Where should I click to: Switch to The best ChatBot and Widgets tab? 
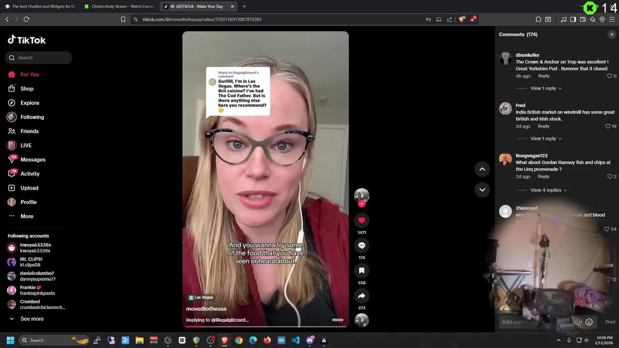[40, 6]
